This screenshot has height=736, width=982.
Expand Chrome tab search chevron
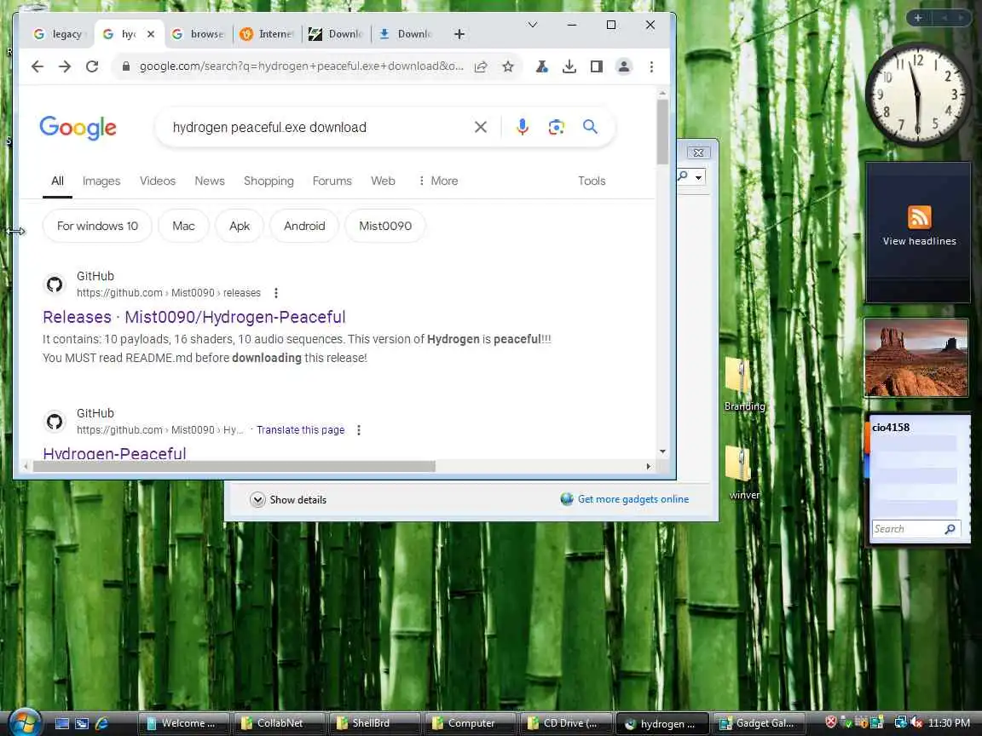pyautogui.click(x=532, y=25)
